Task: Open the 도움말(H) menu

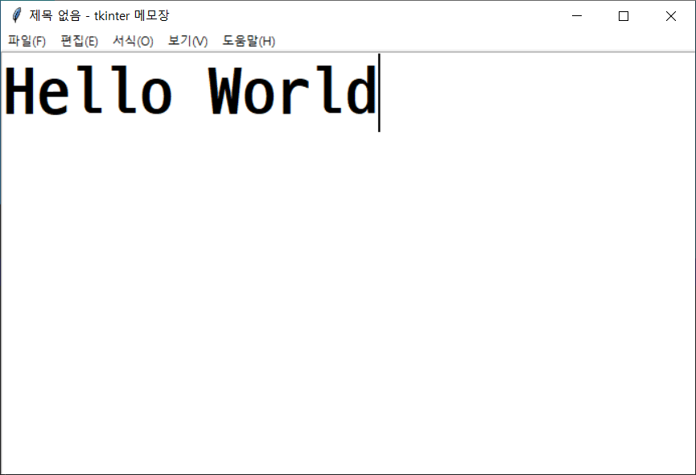Action: click(x=249, y=41)
